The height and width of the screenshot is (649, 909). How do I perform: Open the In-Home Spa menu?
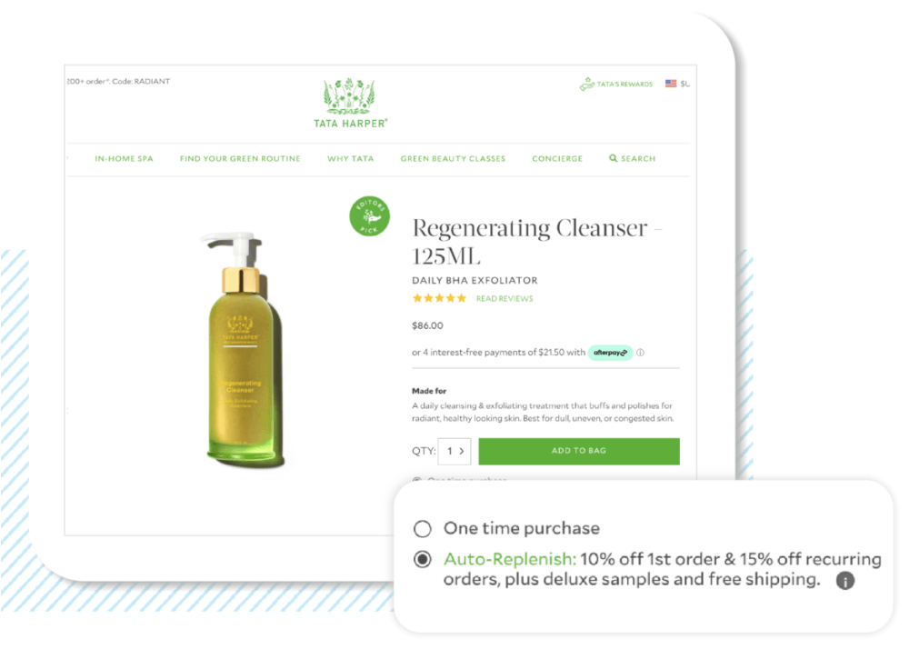pos(124,158)
